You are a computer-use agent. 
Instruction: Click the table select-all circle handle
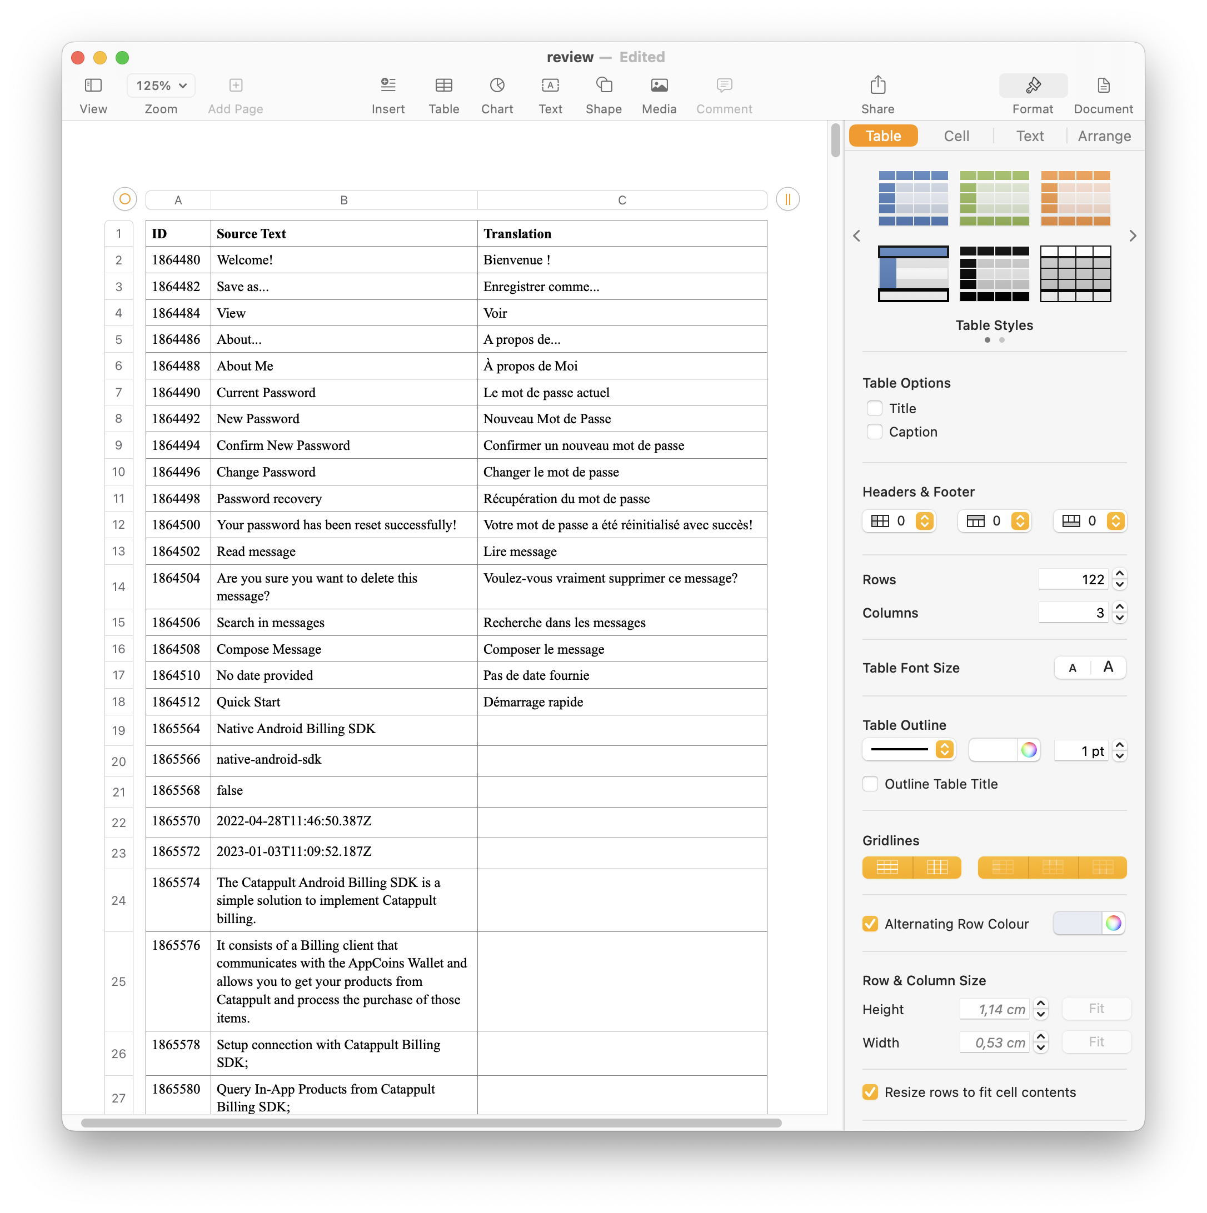(x=124, y=199)
